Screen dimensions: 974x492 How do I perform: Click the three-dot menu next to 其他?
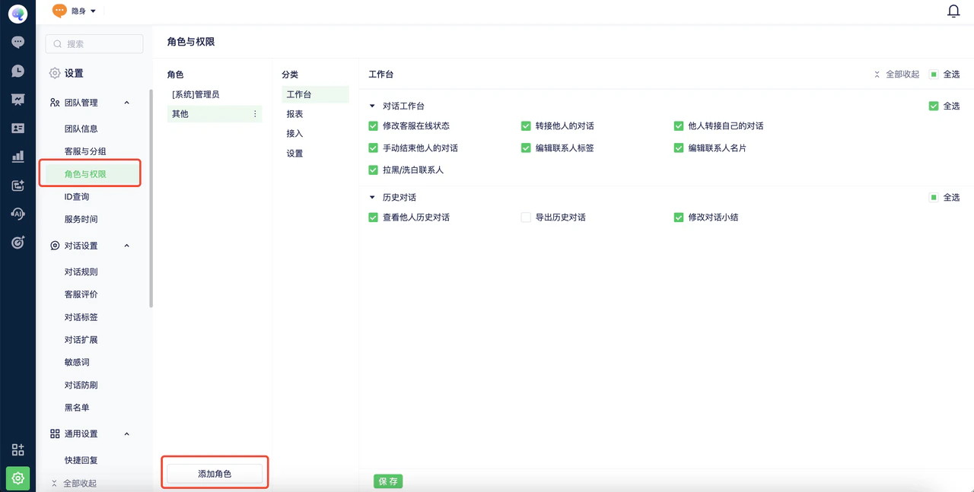pyautogui.click(x=255, y=114)
